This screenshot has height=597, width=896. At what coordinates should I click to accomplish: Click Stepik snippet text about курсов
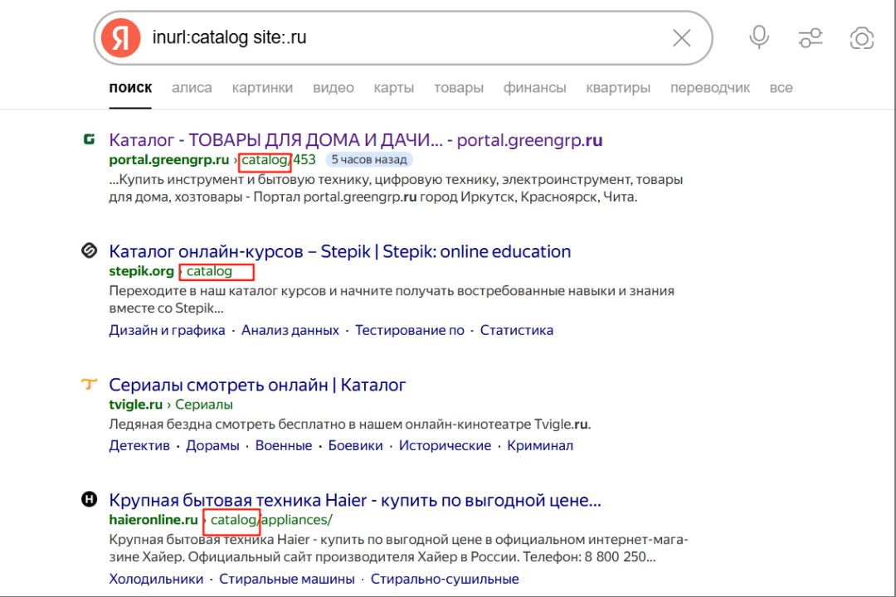392,299
